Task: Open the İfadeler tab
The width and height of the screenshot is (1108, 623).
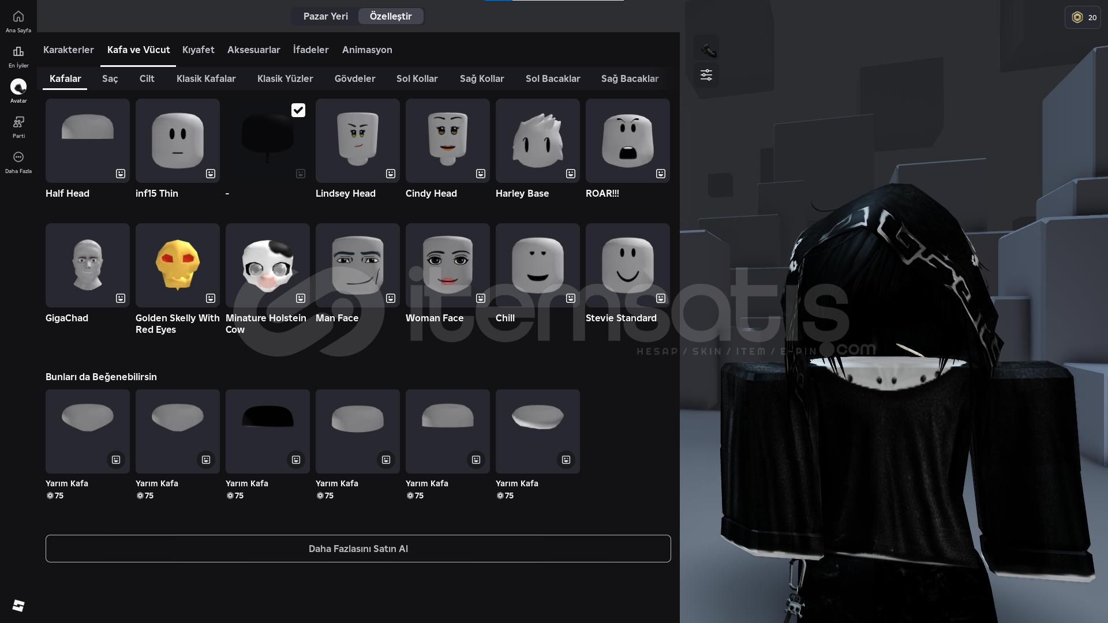Action: [x=311, y=50]
